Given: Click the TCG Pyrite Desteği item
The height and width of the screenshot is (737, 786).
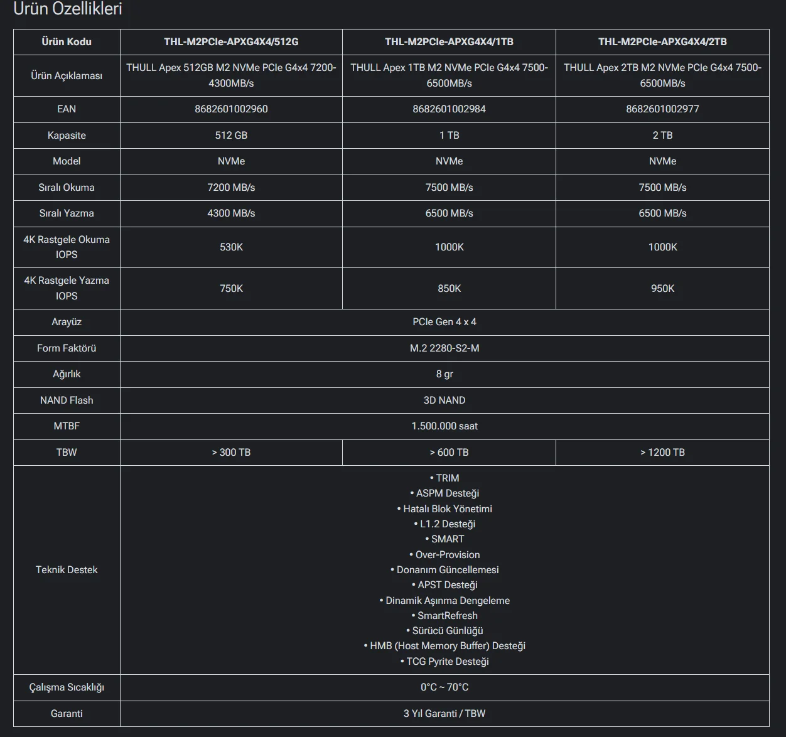Looking at the screenshot, I should [x=444, y=662].
